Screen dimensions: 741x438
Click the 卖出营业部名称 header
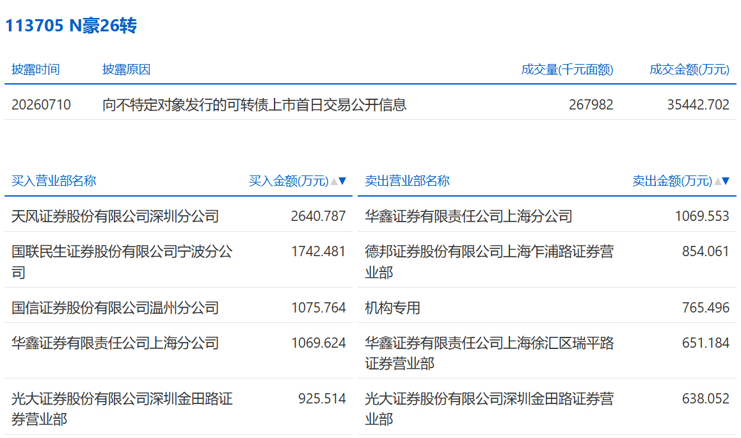[x=407, y=181]
